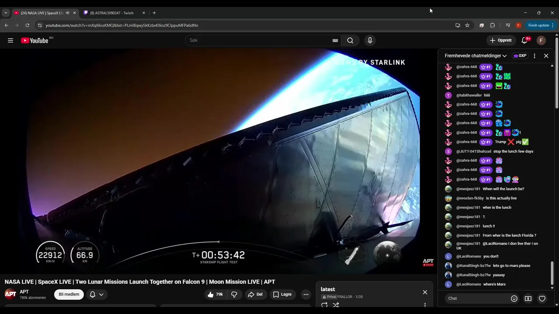Reload the current page
559x314 pixels.
(28, 25)
